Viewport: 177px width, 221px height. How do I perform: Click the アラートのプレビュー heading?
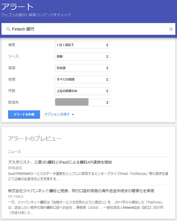pos(35,138)
